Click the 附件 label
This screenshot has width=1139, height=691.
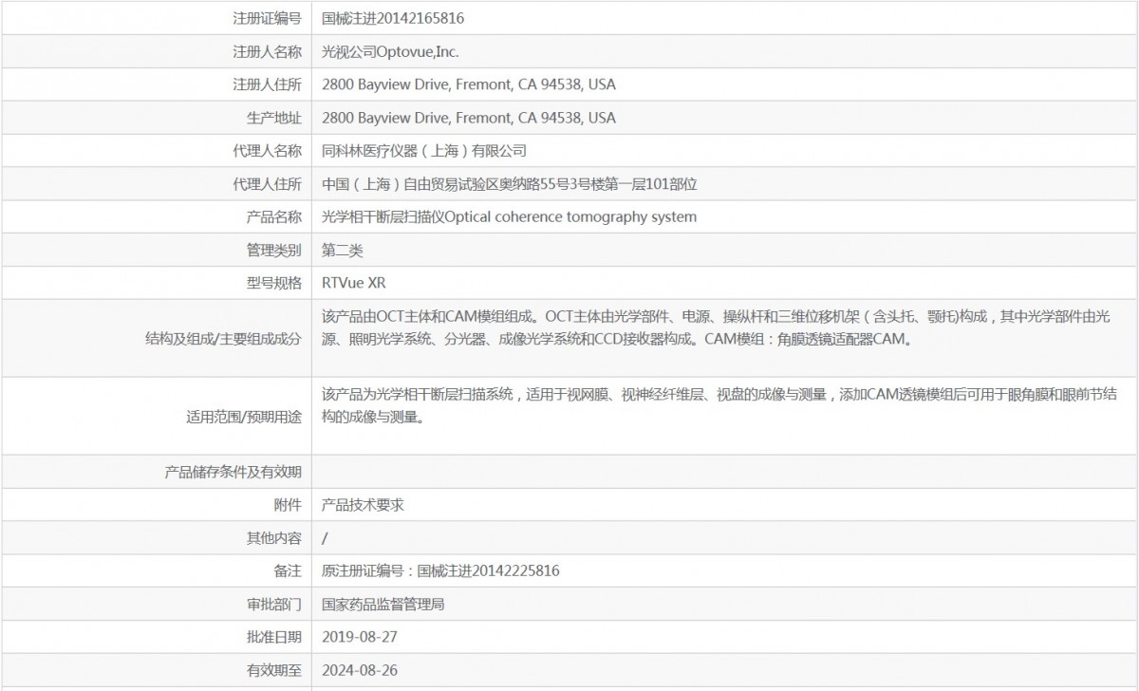click(x=288, y=505)
